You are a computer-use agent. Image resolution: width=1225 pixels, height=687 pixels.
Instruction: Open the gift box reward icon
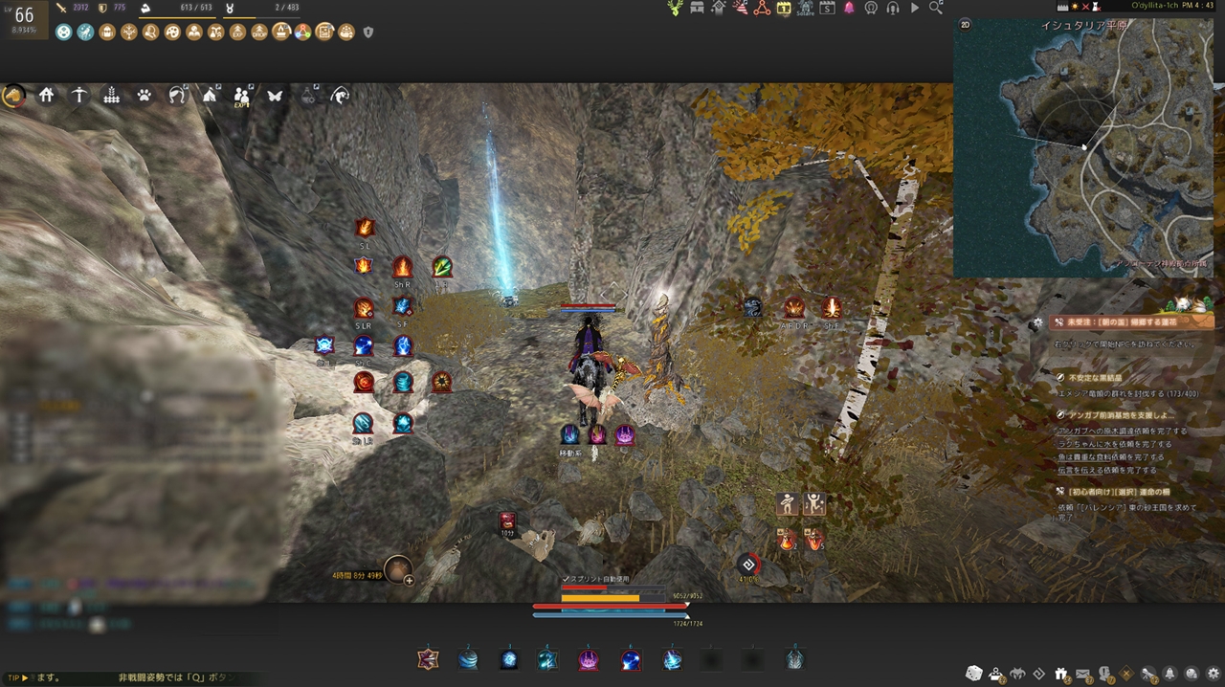click(1061, 674)
